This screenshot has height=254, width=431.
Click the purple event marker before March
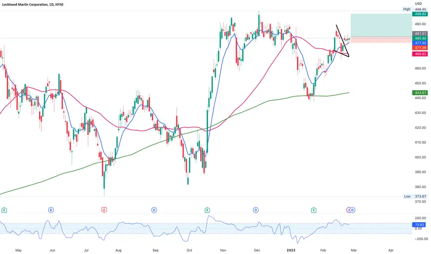coord(348,210)
